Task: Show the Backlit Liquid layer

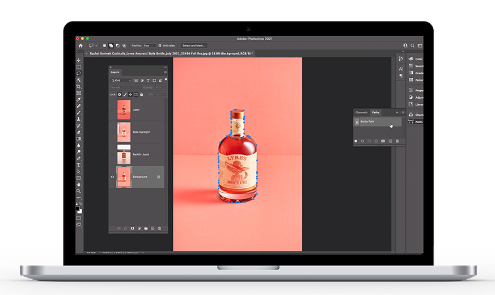Action: 112,155
